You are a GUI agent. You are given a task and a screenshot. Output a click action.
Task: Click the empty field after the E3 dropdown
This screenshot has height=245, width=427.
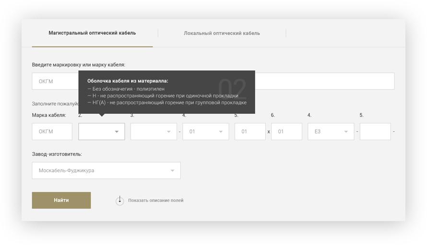click(375, 132)
